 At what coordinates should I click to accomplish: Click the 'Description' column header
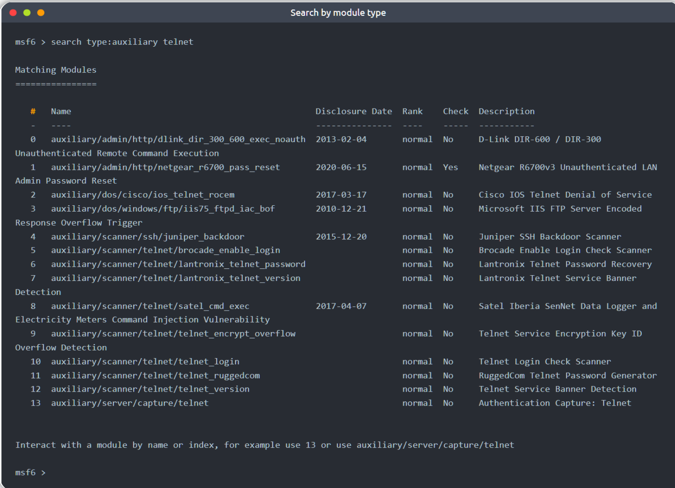[x=506, y=111]
